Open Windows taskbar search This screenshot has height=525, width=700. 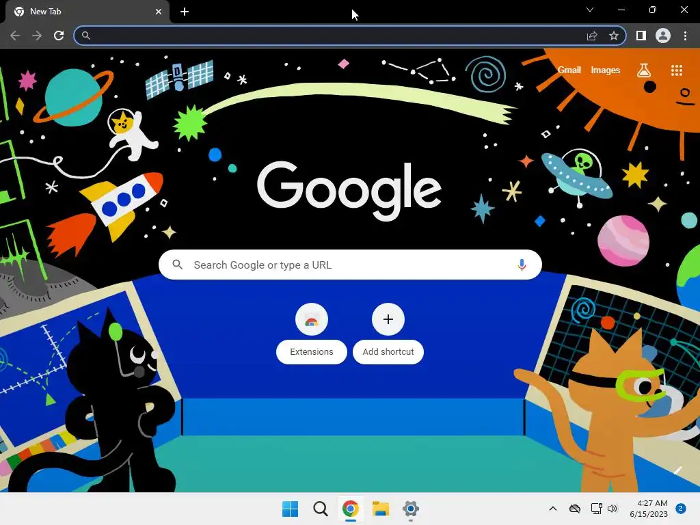(x=320, y=509)
